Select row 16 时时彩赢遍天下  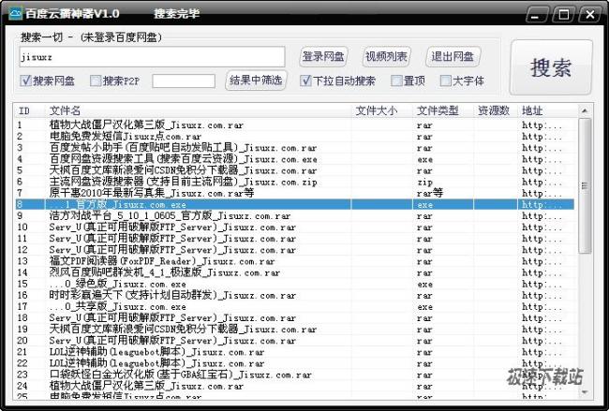(294, 295)
